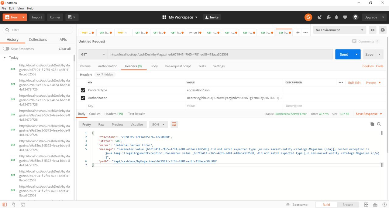The height and width of the screenshot is (208, 389).
Task: Click the new window icon button
Action: (72, 17)
